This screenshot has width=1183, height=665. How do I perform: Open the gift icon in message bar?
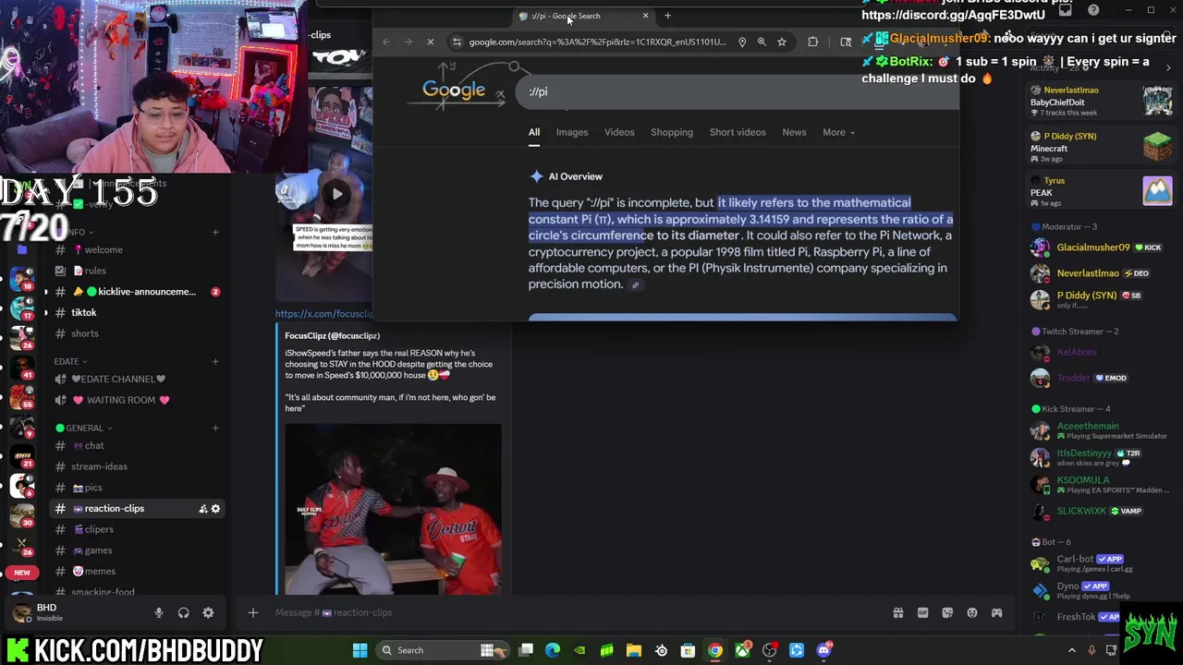pyautogui.click(x=897, y=612)
